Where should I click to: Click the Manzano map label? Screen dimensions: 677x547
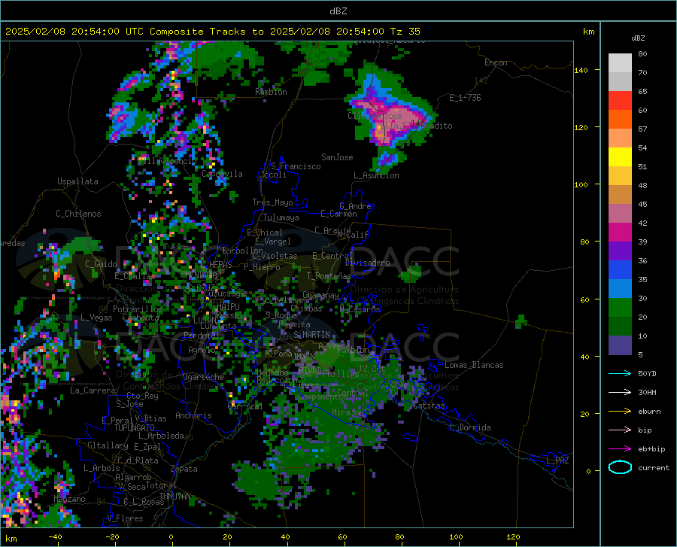[x=69, y=499]
